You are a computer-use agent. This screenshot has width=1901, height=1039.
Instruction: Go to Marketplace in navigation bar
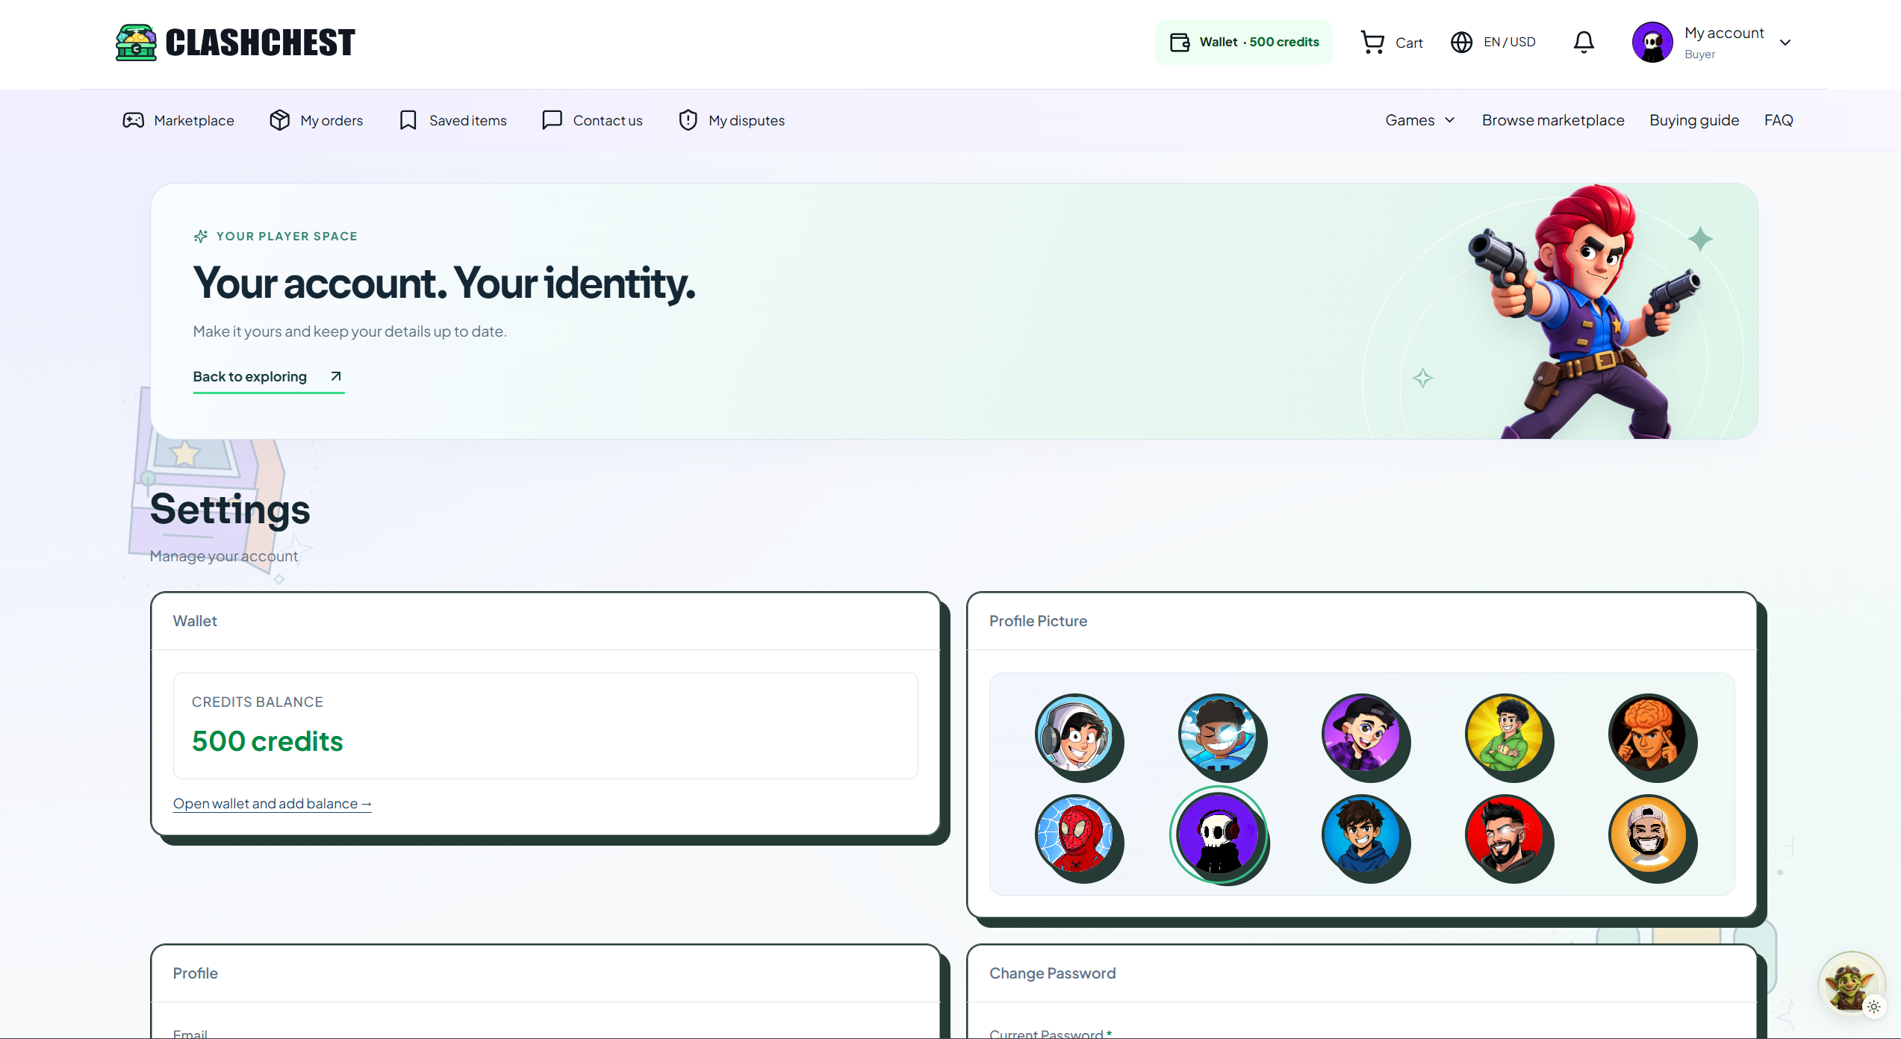click(x=178, y=120)
